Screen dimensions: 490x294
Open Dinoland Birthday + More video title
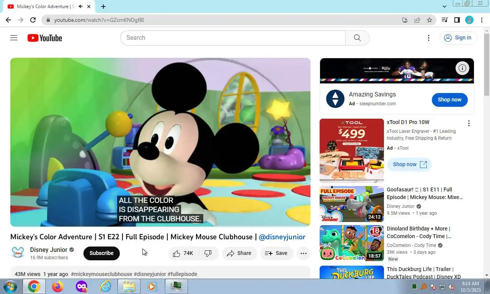tap(419, 232)
